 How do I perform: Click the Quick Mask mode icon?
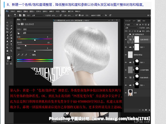pyautogui.click(x=7, y=64)
